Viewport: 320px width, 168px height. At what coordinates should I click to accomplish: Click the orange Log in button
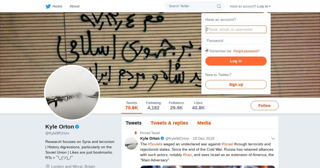pyautogui.click(x=236, y=61)
